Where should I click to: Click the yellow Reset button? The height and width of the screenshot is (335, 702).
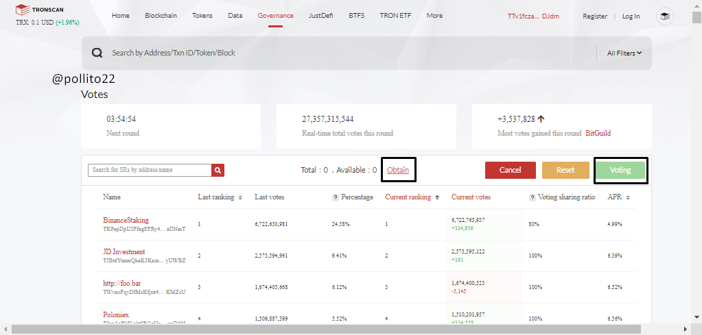[x=565, y=170]
